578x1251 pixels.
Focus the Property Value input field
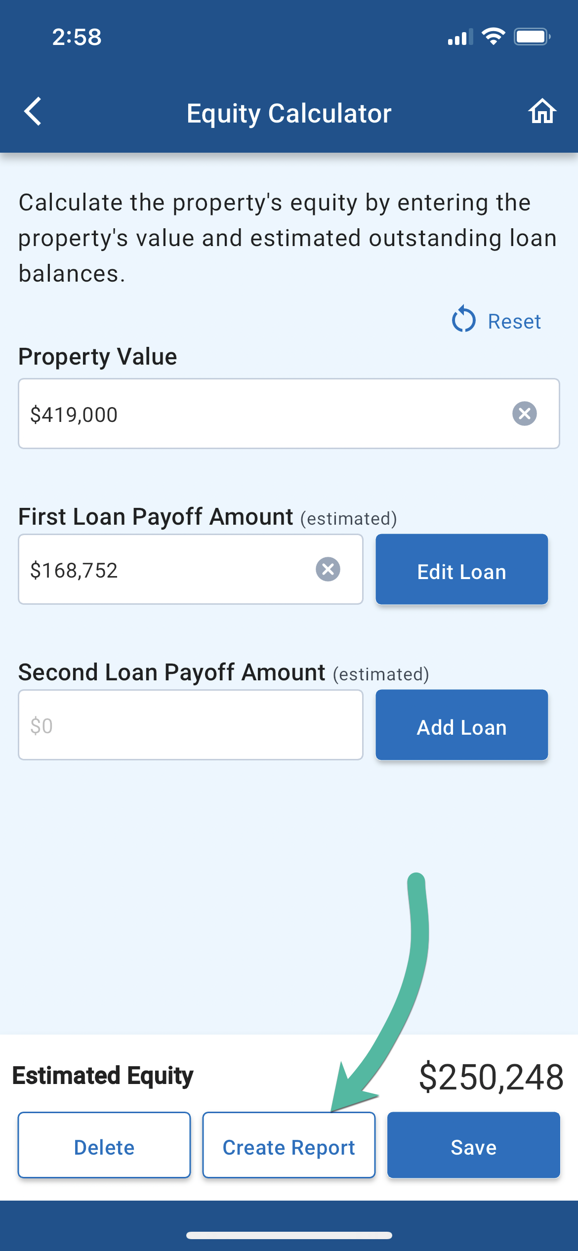[262, 414]
